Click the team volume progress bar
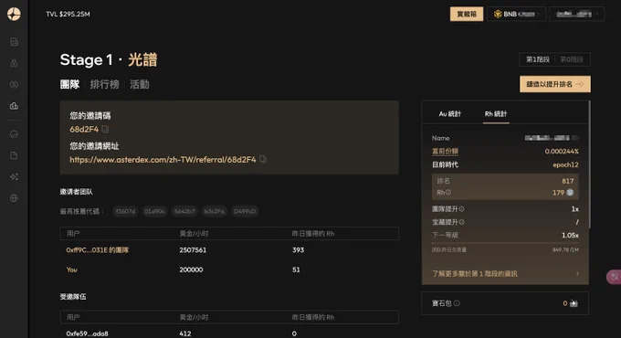Screen dimensions: 621x338 click(505, 243)
